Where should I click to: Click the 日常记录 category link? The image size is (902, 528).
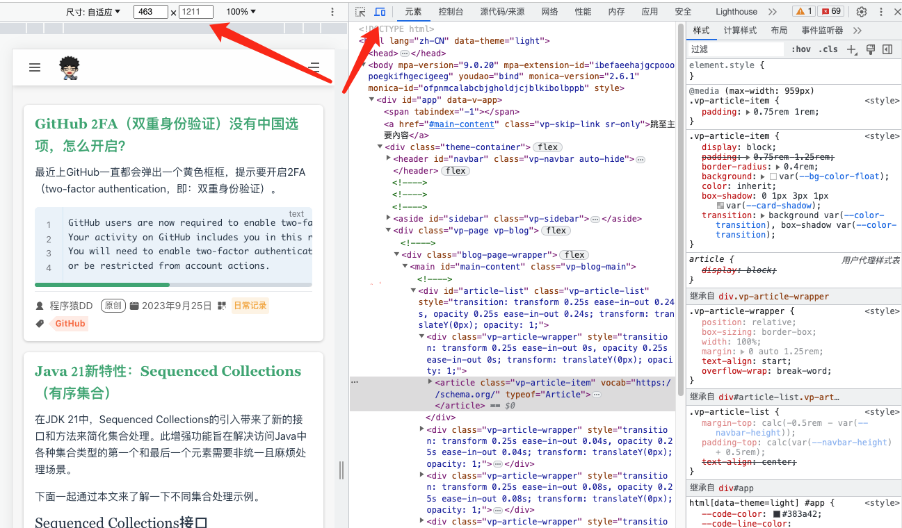tap(250, 306)
